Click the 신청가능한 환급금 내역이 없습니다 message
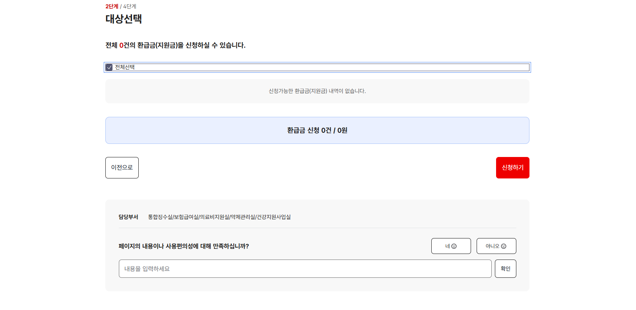This screenshot has width=636, height=310. (317, 91)
